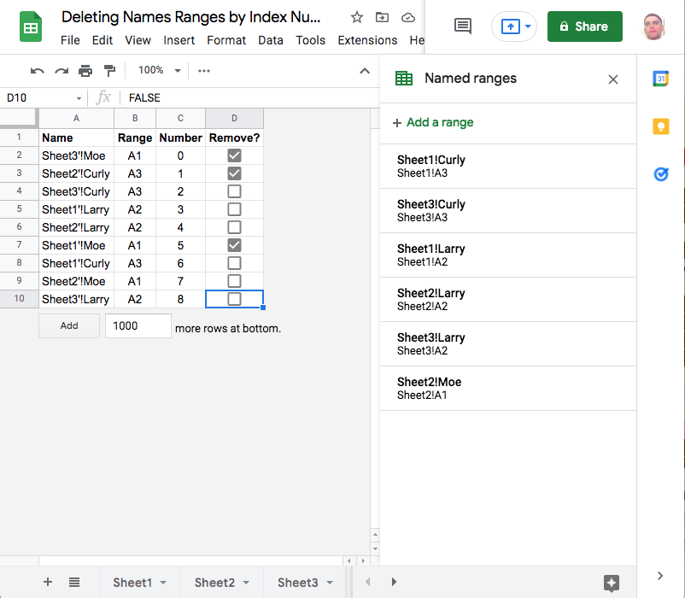Viewport: 685px width, 598px height.
Task: Open Google Calendar side panel
Action: coord(660,79)
